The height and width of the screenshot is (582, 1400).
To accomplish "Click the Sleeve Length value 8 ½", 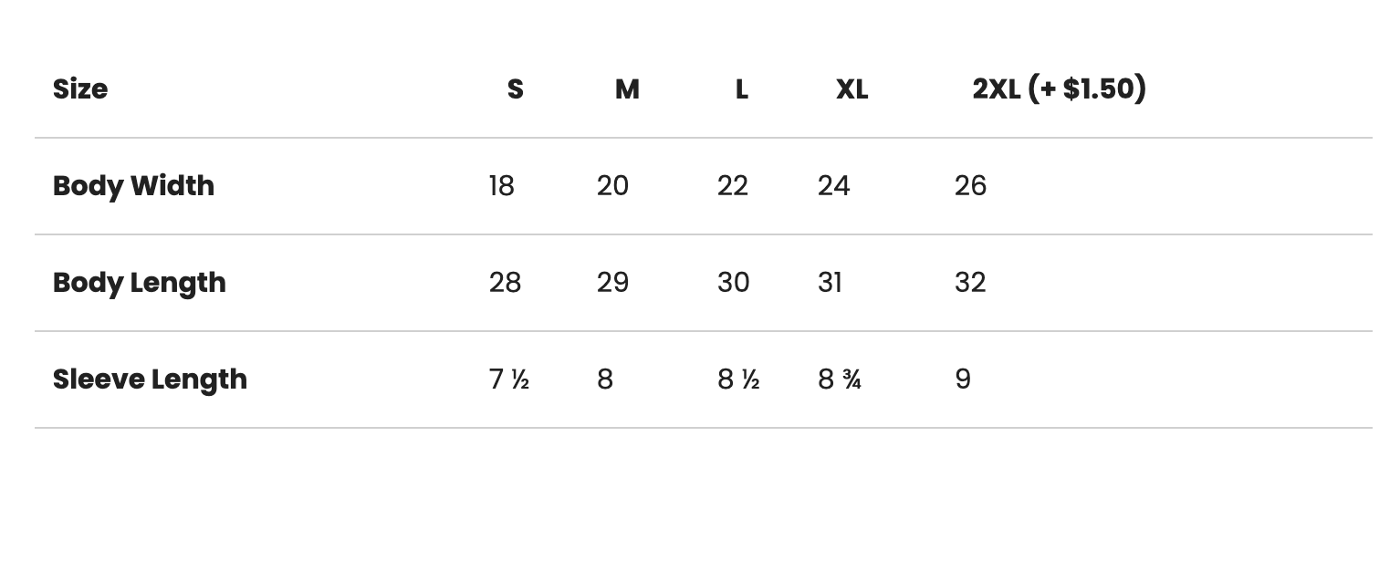I will pyautogui.click(x=738, y=379).
